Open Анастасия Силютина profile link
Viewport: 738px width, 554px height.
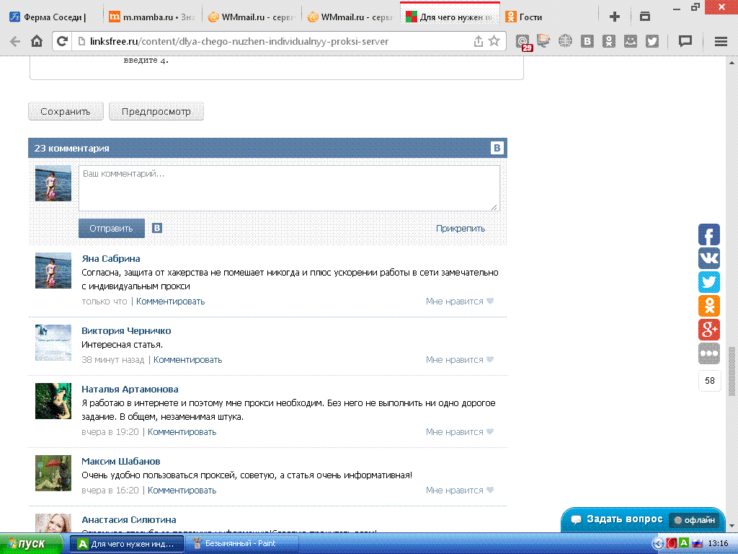pyautogui.click(x=129, y=519)
